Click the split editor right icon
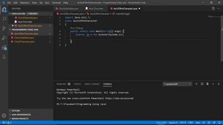223x125 pixels. tap(213, 8)
